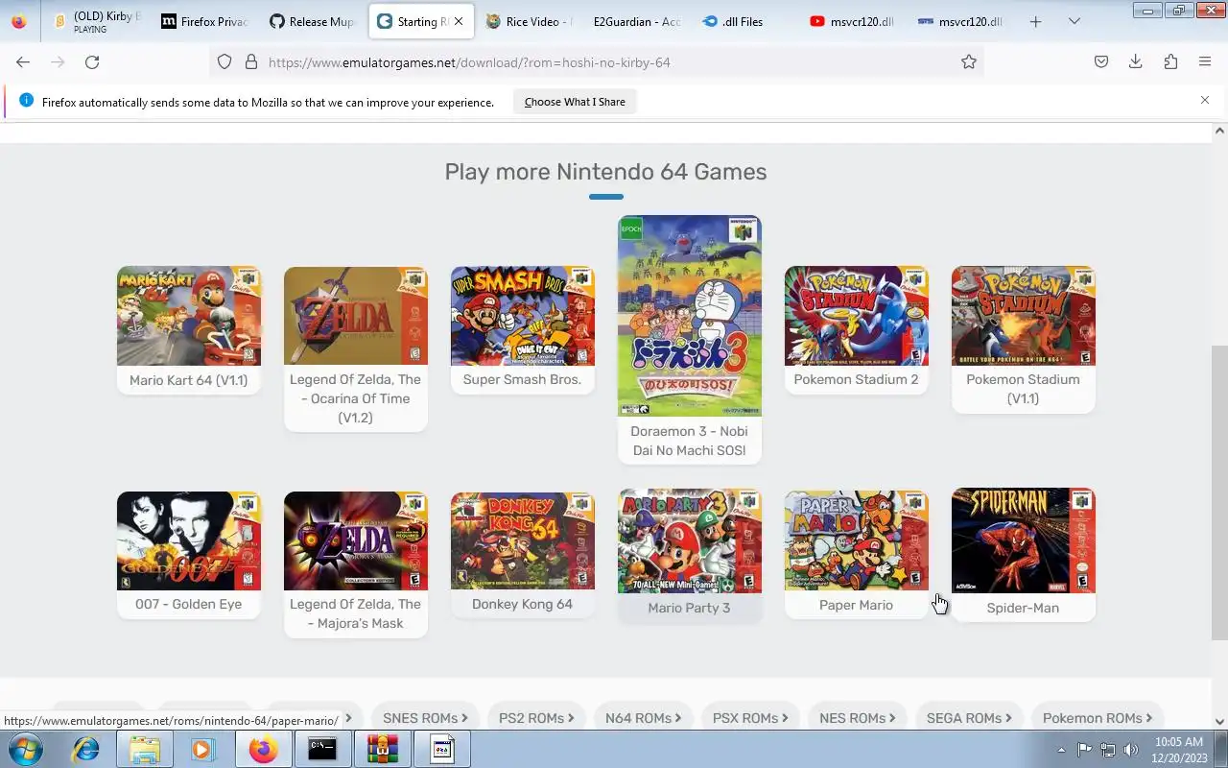1228x768 pixels.
Task: Open the tracking protection shield icon
Action: pyautogui.click(x=224, y=61)
